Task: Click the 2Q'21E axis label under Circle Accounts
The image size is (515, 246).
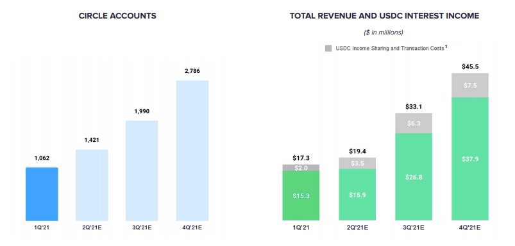Action: click(92, 227)
